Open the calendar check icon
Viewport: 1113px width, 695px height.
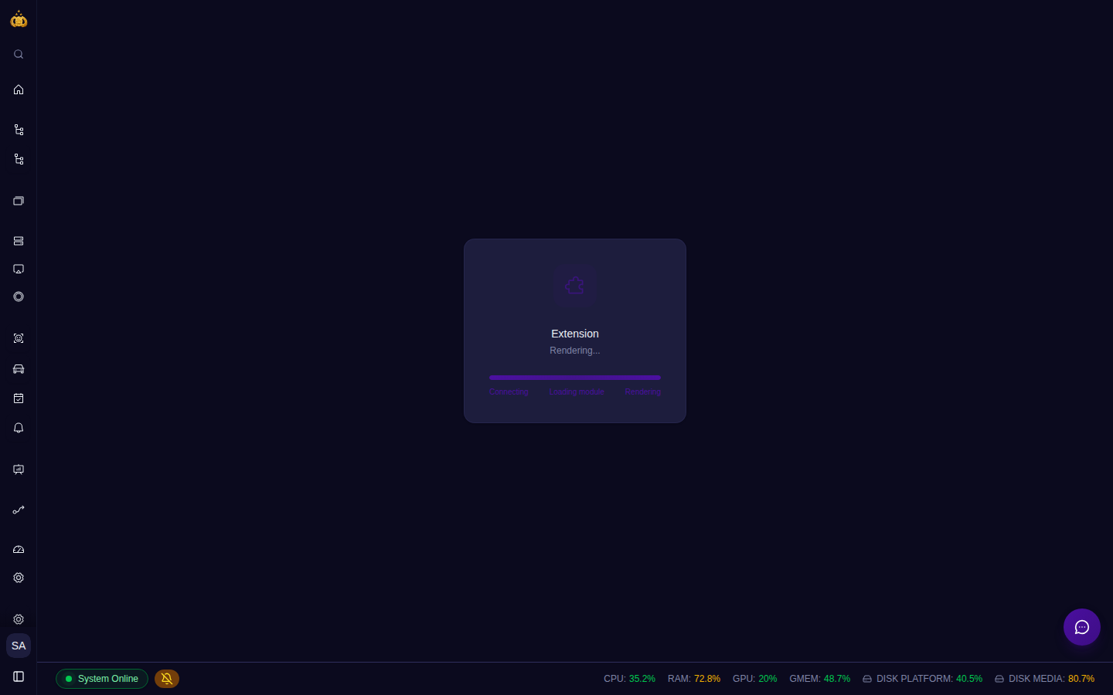click(x=19, y=398)
